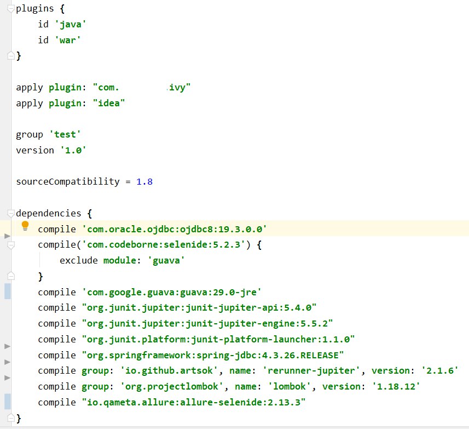Click the spring-jdbc:4.3.26.RELEASE dependency string

coord(213,356)
